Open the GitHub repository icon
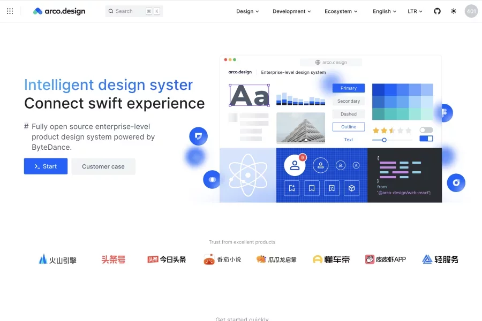This screenshot has height=321, width=482. 437,11
